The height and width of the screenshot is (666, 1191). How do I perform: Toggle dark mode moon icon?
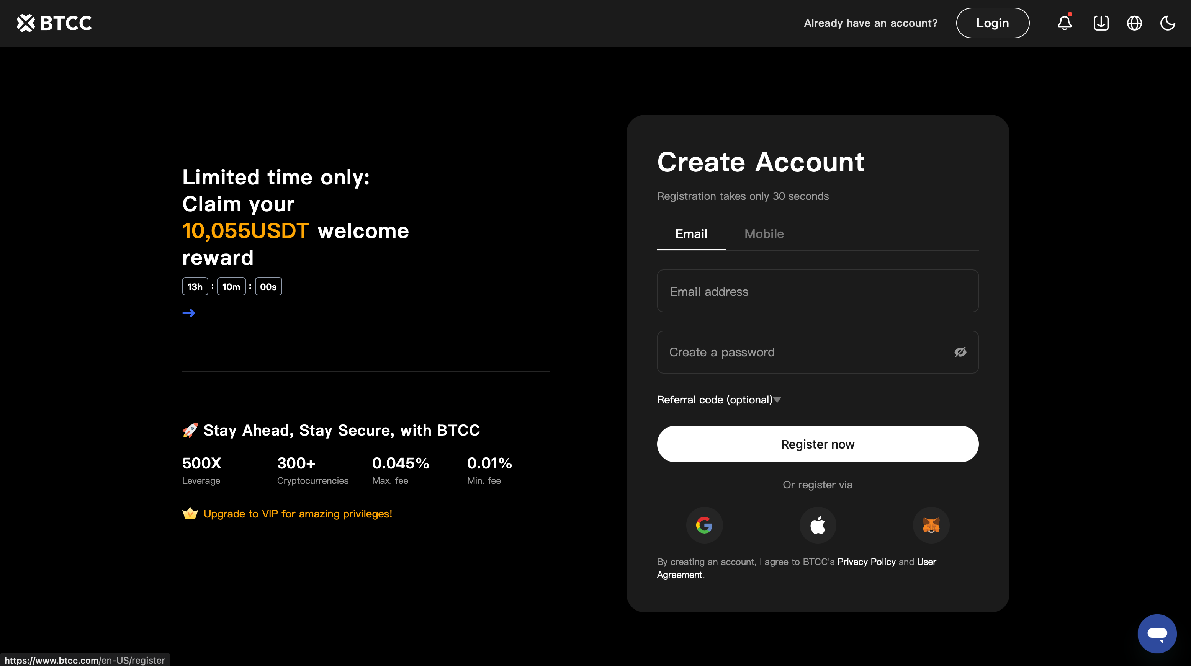[x=1167, y=23]
